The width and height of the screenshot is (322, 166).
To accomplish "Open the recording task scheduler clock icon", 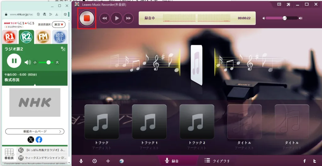I will point(94,161).
